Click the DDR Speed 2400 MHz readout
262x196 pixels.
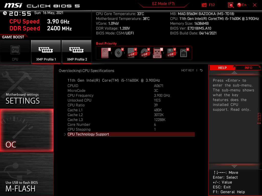pos(41,28)
